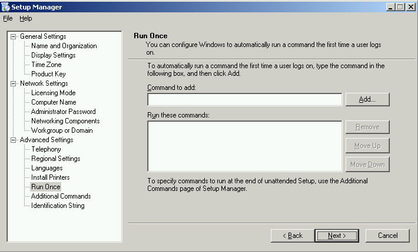
Task: Select Administrator Password in the tree
Action: tap(63, 112)
